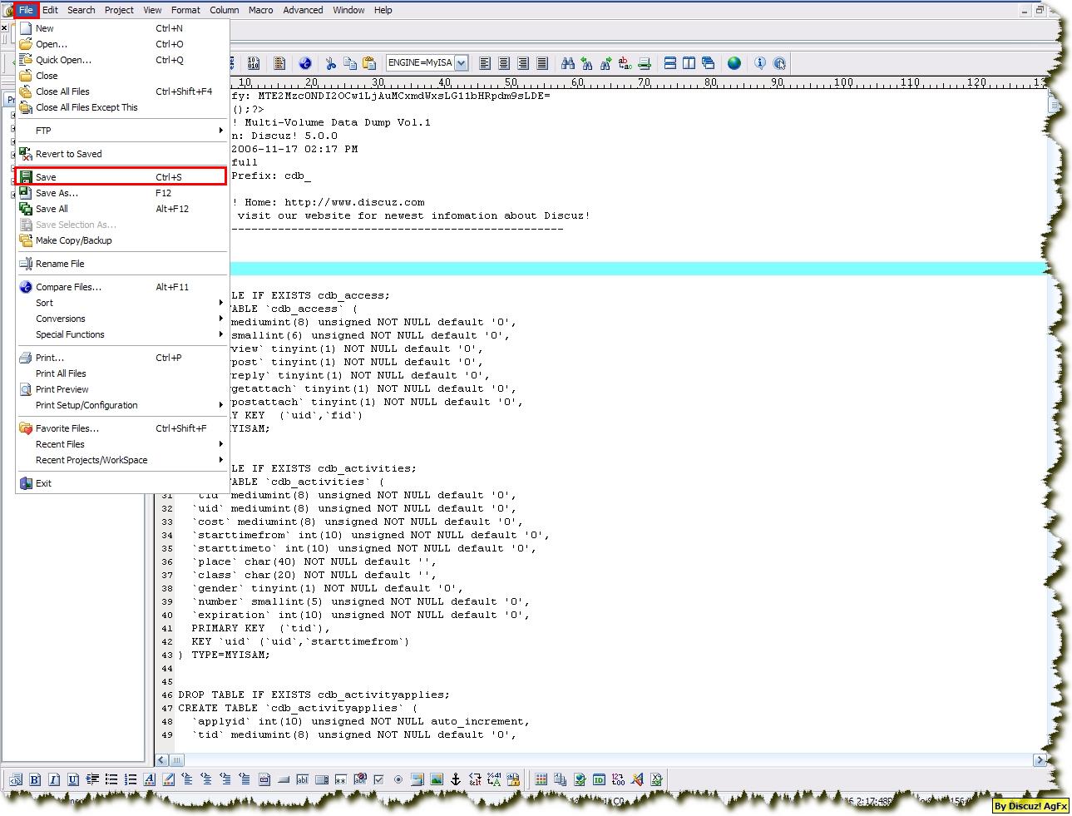1072x816 pixels.
Task: Click horizontal scrollbar left arrow
Action: [161, 759]
